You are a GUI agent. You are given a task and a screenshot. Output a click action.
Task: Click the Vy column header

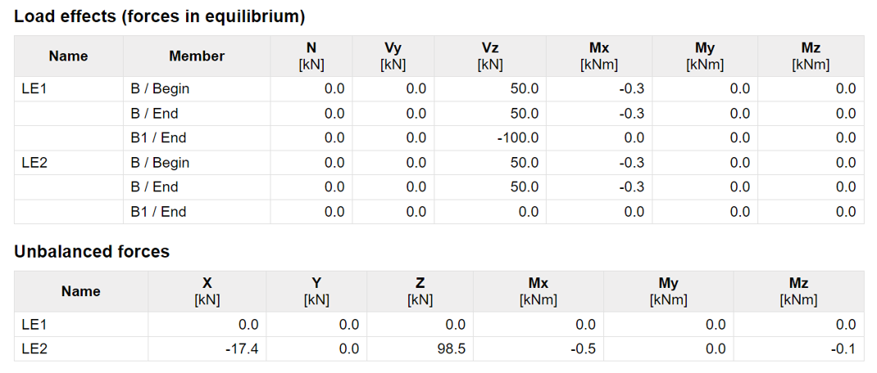[x=393, y=56]
